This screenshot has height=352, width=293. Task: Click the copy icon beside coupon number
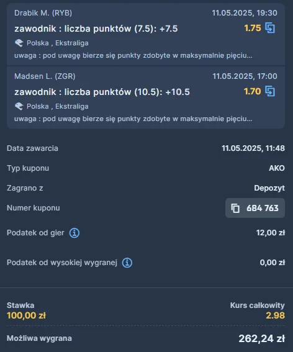pos(235,208)
